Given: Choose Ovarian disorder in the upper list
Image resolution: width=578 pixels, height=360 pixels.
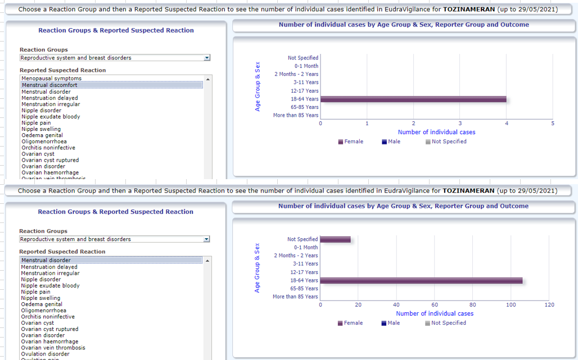Looking at the screenshot, I should (43, 166).
